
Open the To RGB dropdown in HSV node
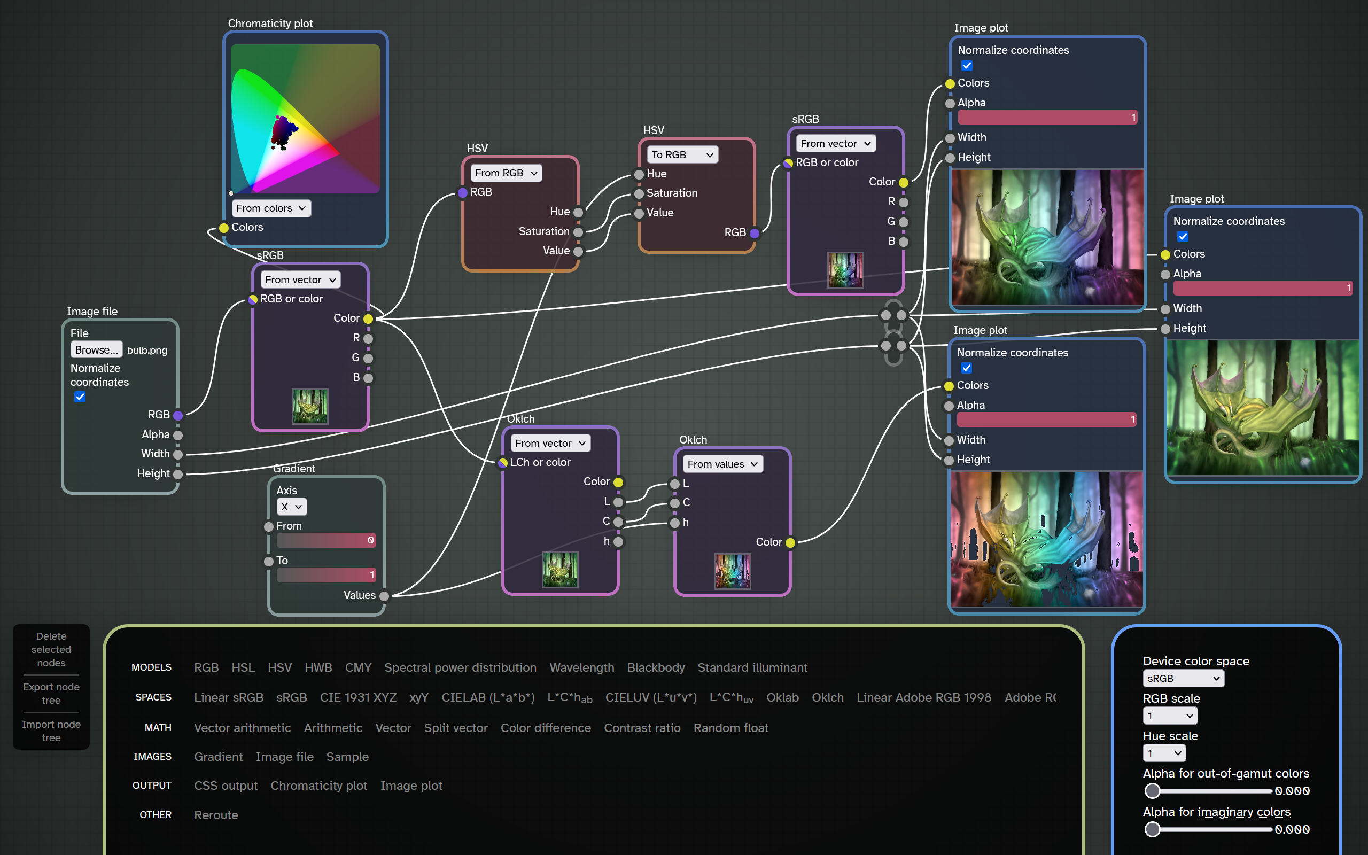pyautogui.click(x=682, y=155)
